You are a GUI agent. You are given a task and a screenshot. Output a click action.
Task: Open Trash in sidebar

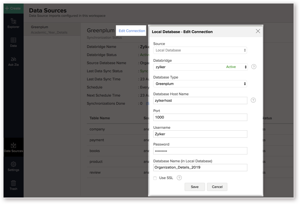[x=14, y=185]
